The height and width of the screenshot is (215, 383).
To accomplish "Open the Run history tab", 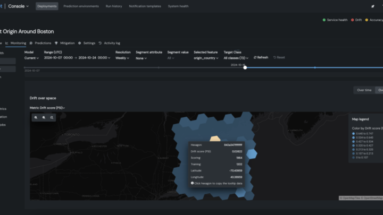I will tap(114, 6).
